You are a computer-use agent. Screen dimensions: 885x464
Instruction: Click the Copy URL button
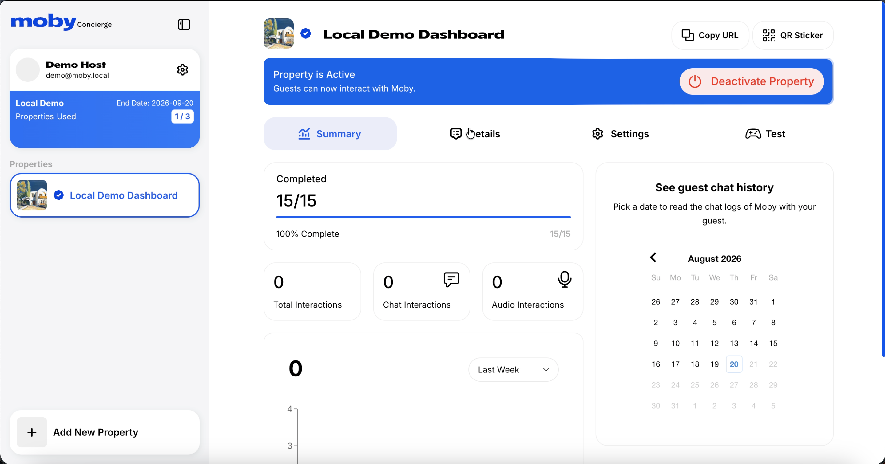point(710,35)
